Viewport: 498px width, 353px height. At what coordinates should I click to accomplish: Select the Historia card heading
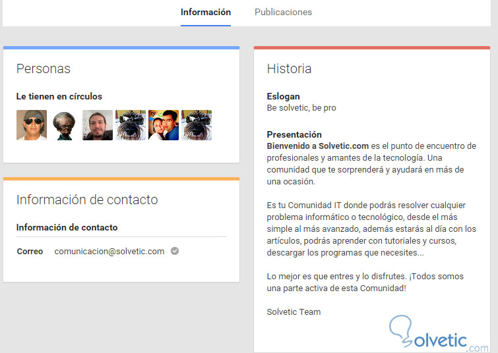coord(289,68)
